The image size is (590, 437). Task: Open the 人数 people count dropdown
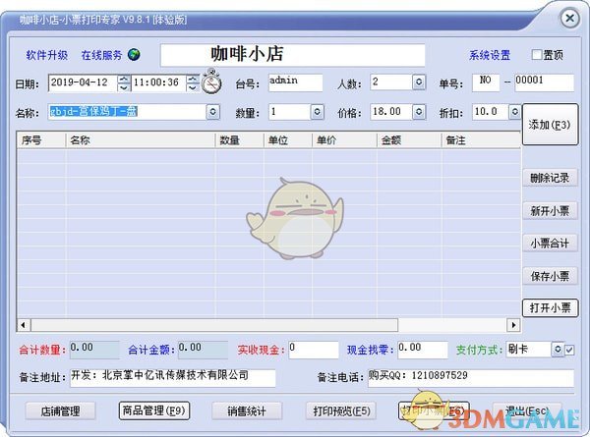(x=419, y=83)
